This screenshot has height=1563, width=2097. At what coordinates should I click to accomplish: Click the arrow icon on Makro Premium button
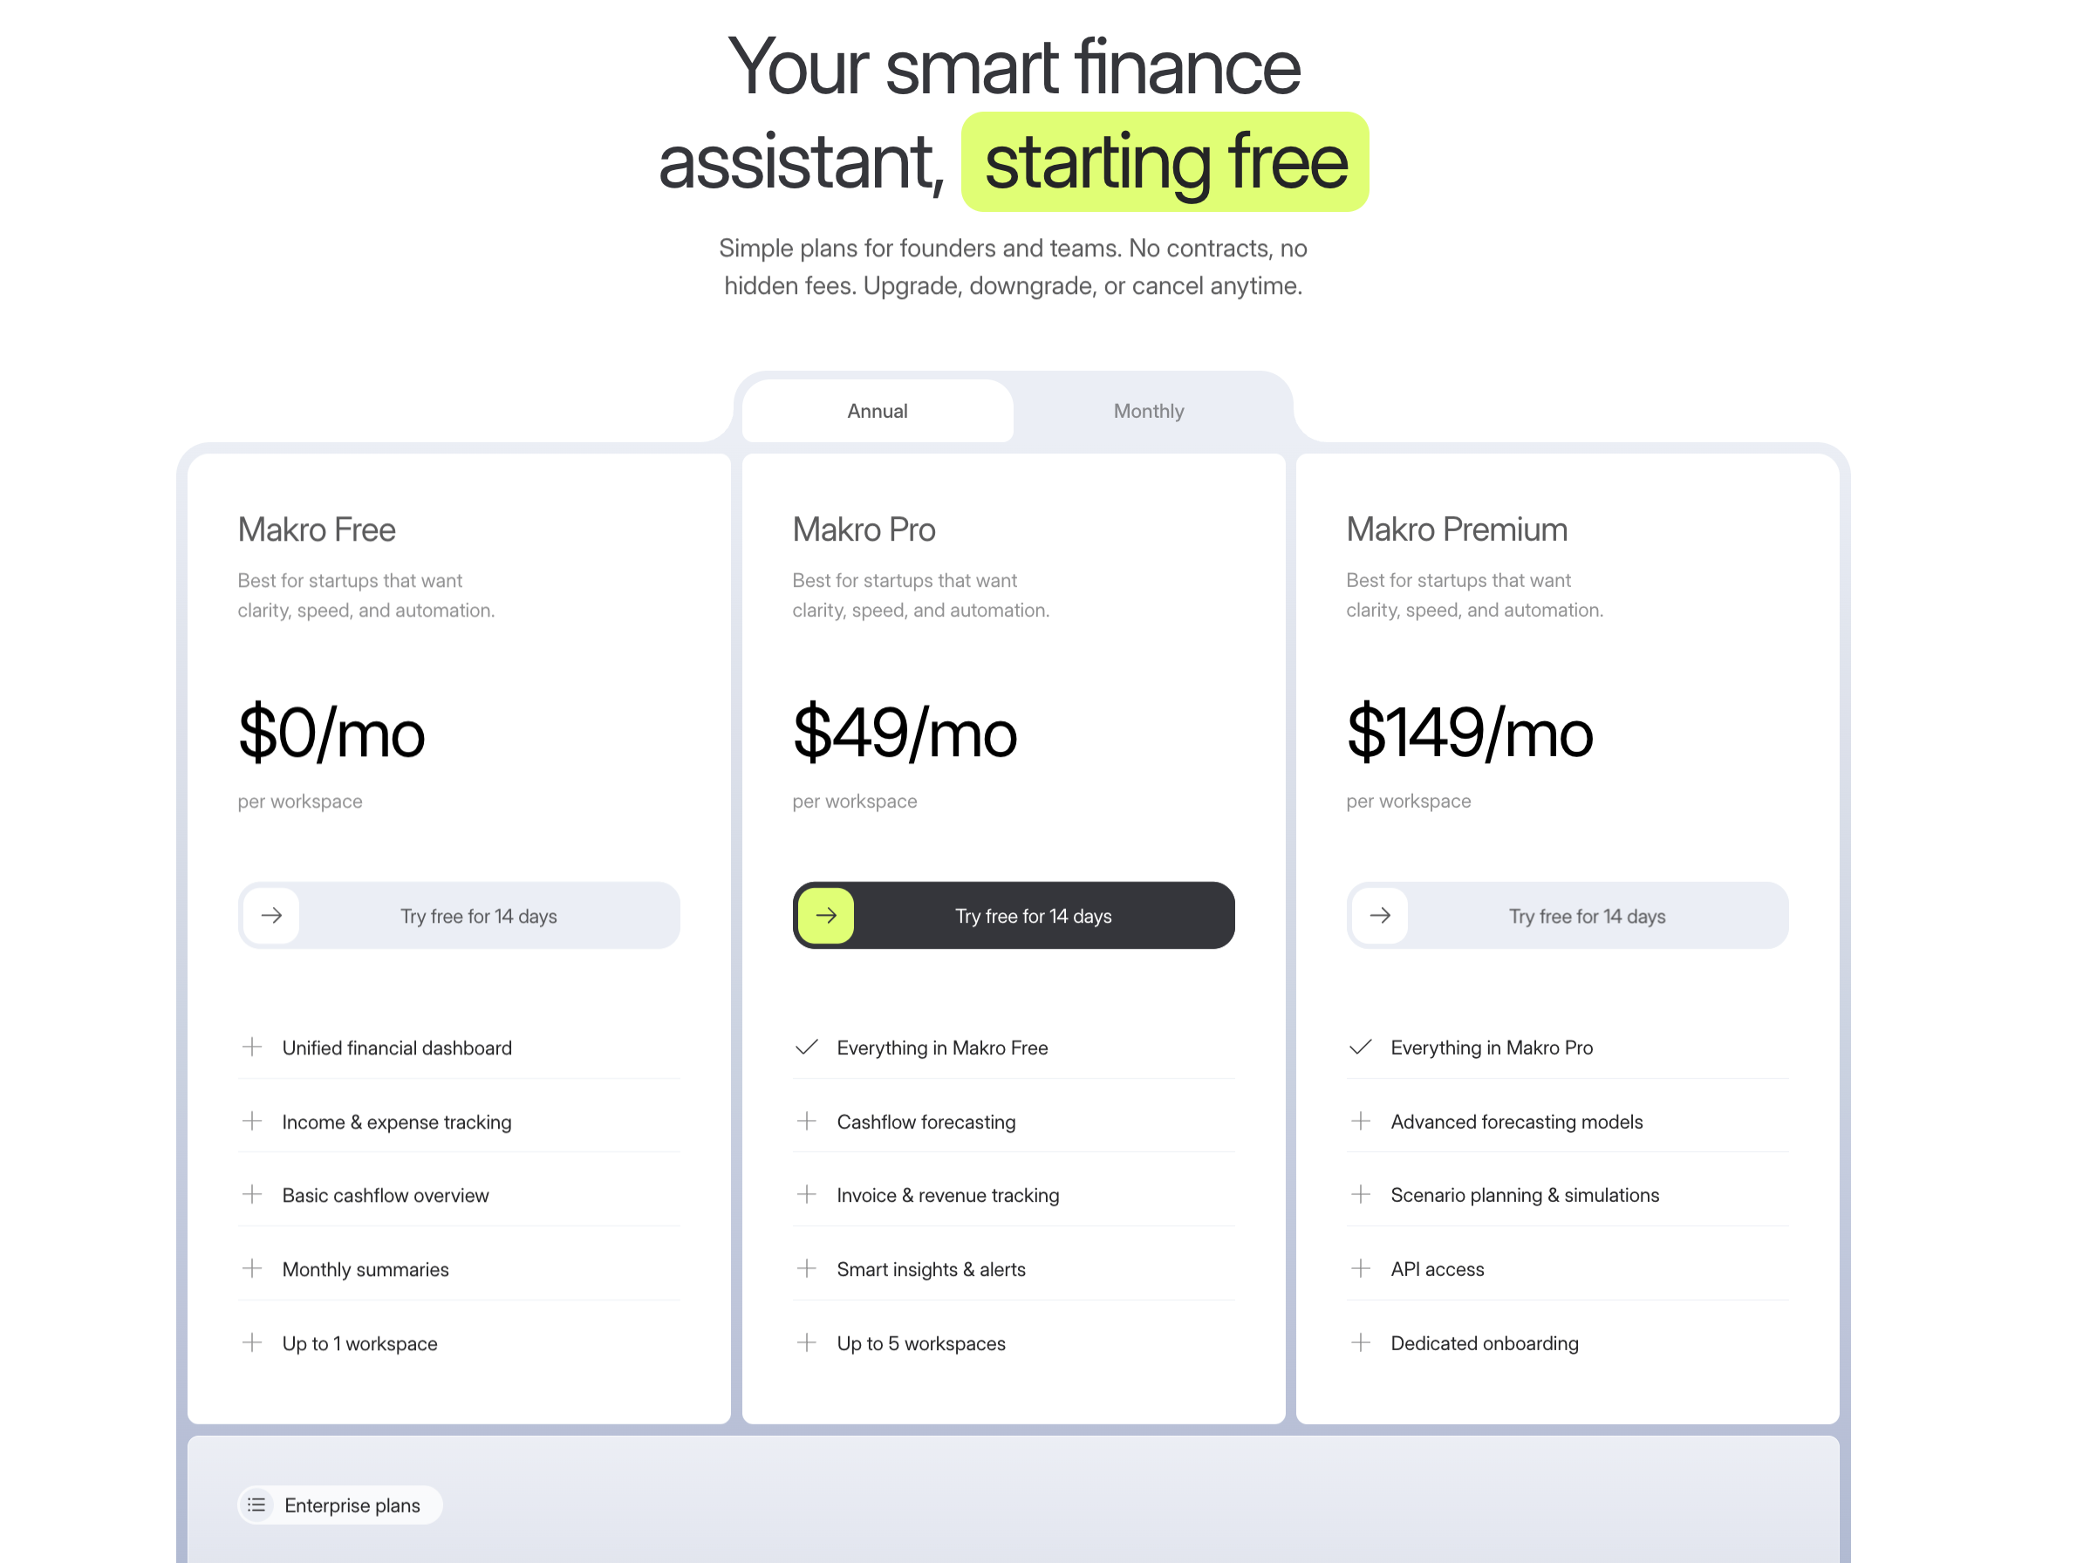tap(1380, 915)
